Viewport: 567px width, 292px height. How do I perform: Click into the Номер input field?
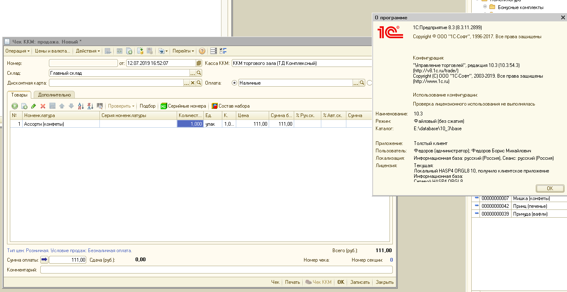click(83, 63)
